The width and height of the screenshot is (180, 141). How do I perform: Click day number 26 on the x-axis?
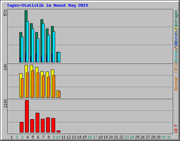pyautogui.click(x=142, y=137)
